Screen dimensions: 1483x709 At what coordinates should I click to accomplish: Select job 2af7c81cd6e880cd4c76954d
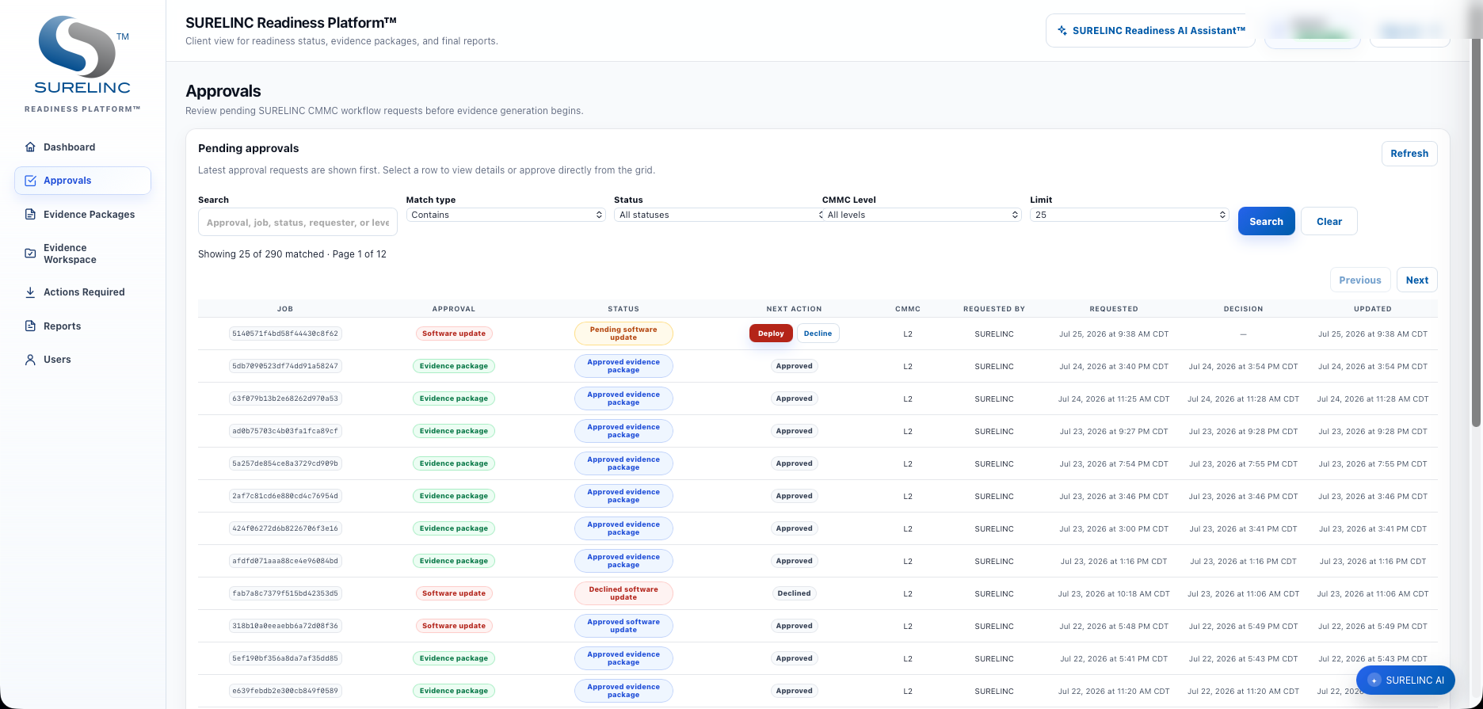coord(285,496)
